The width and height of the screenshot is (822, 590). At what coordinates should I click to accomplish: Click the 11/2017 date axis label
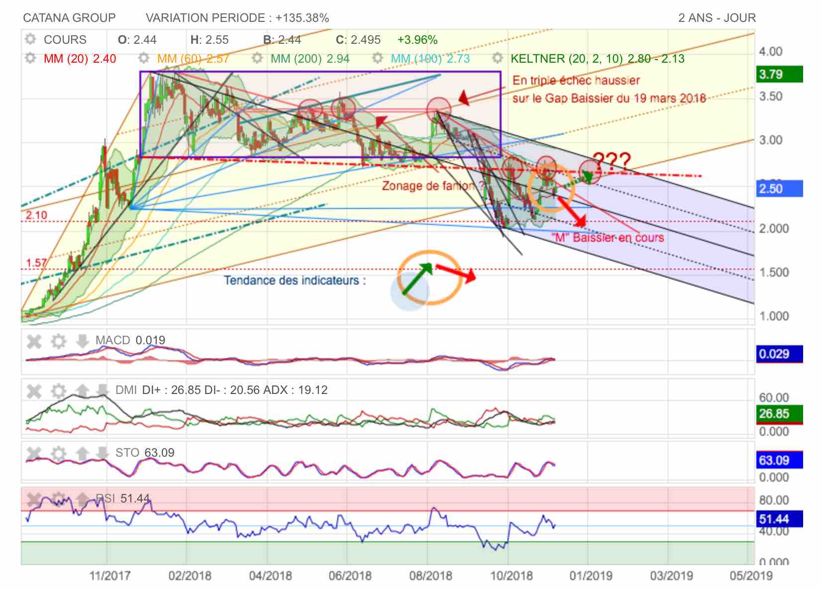pos(110,576)
